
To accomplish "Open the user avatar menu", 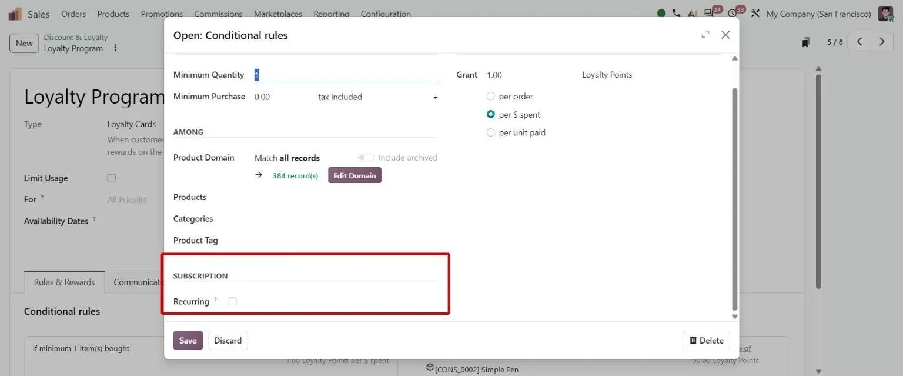I will pos(885,14).
